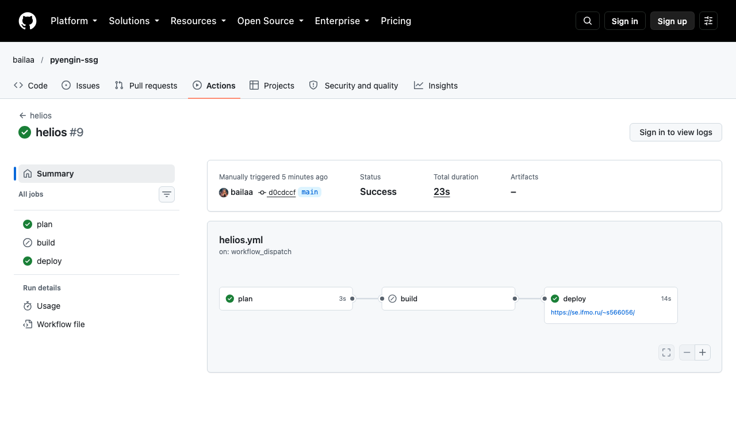Open the search magnifier icon
736x437 pixels.
[588, 21]
